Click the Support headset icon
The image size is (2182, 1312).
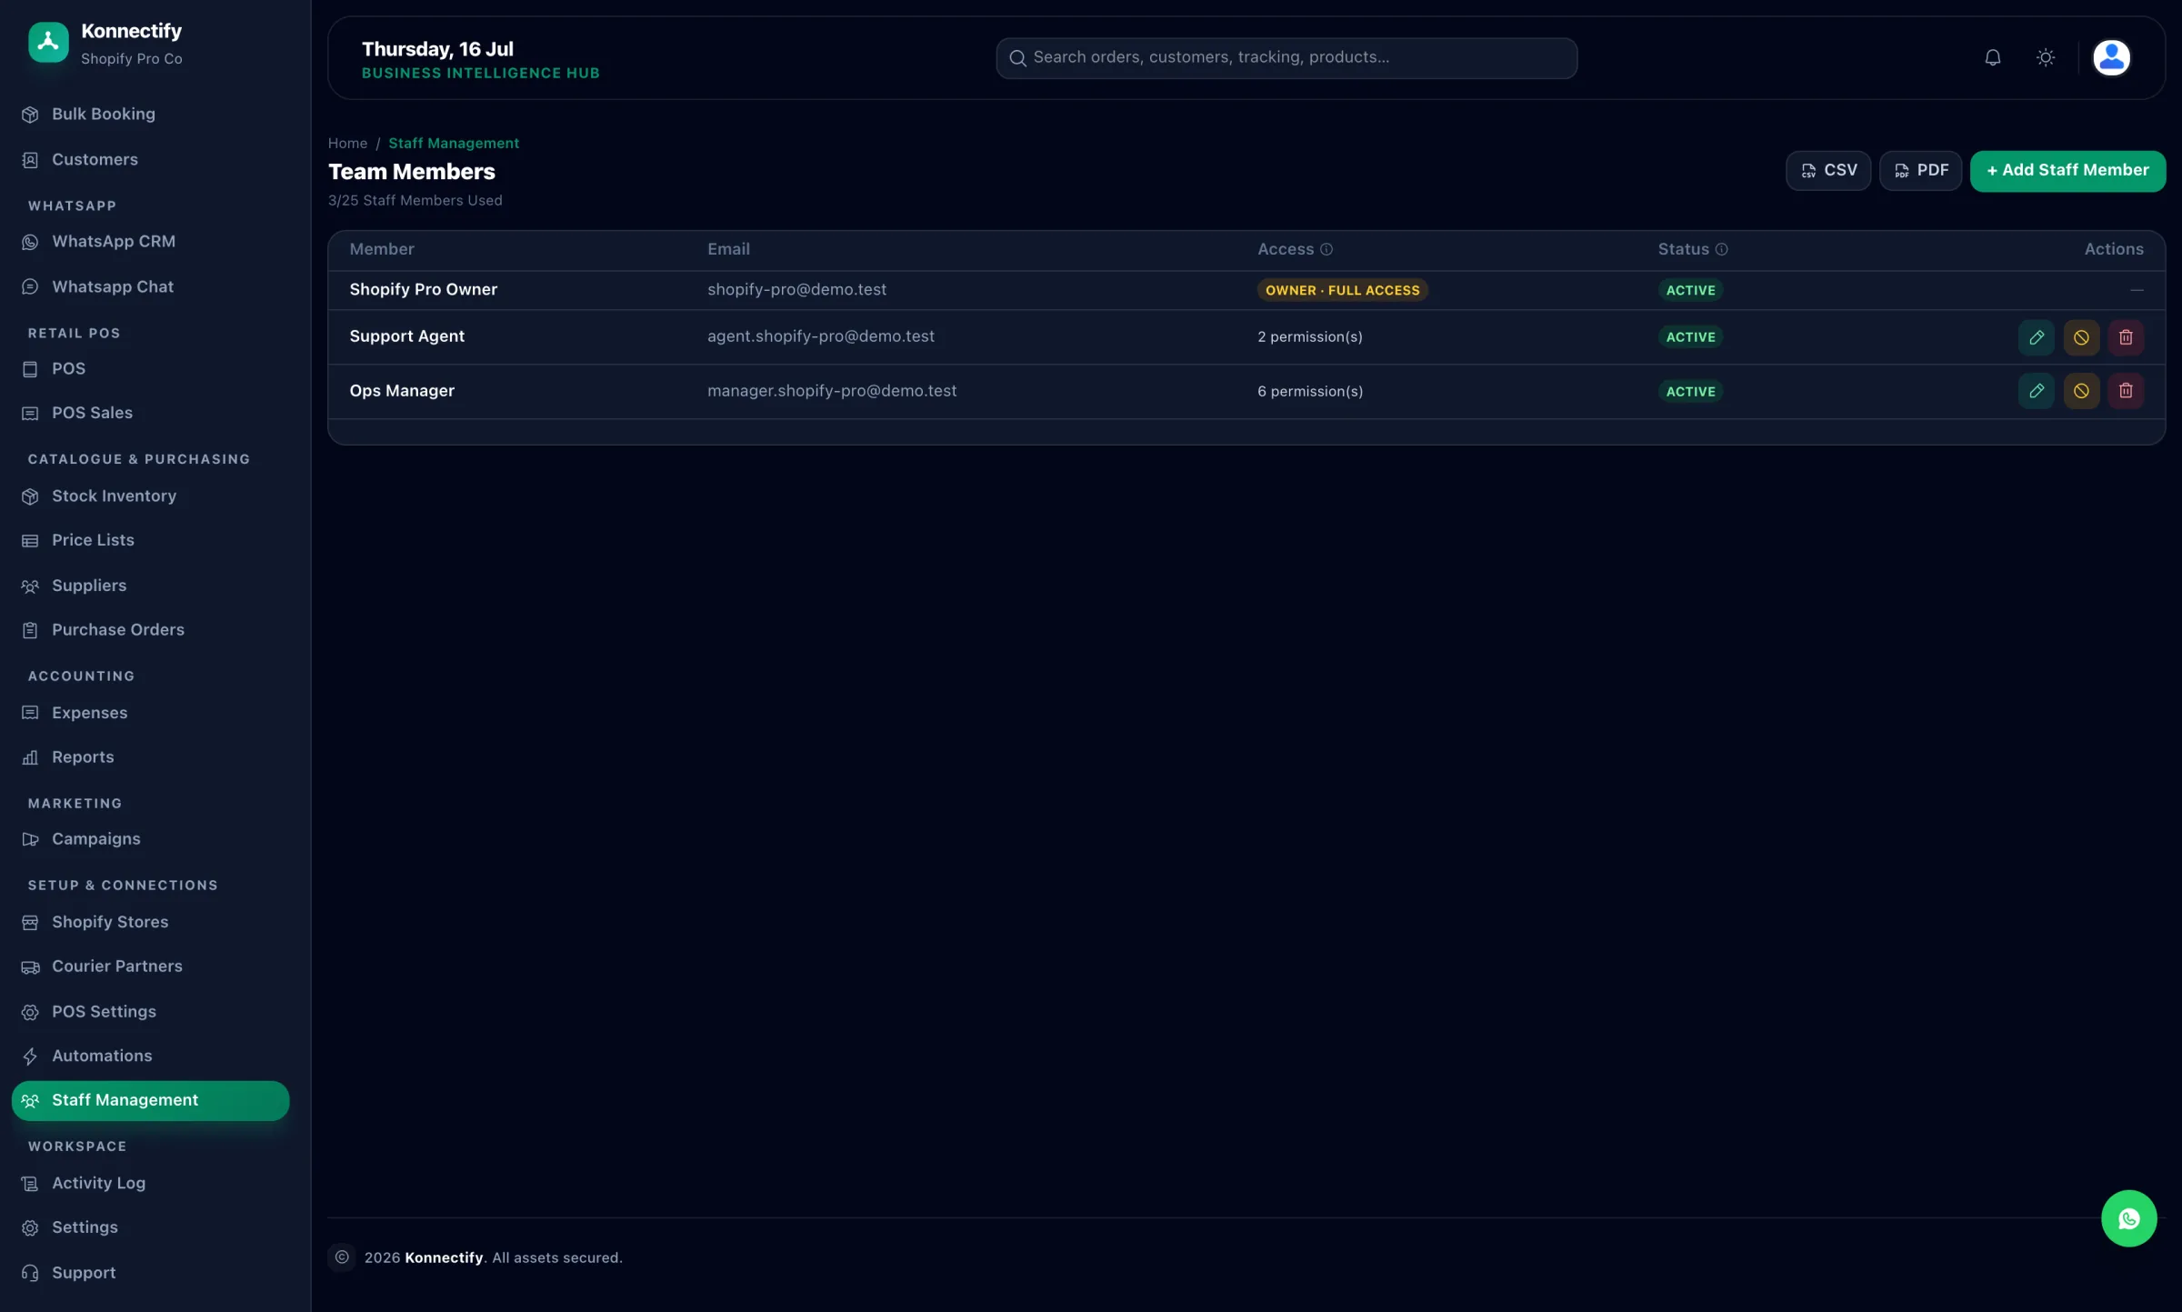click(30, 1273)
